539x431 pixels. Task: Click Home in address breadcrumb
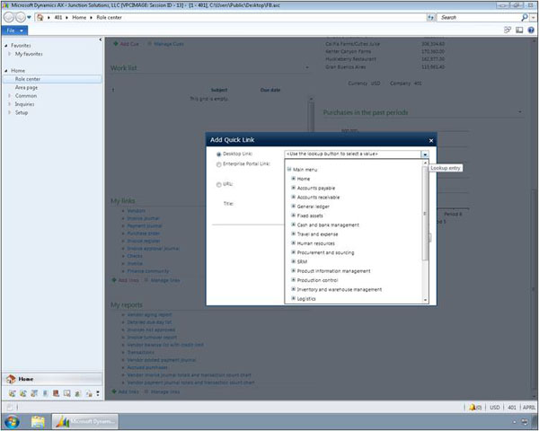point(79,17)
